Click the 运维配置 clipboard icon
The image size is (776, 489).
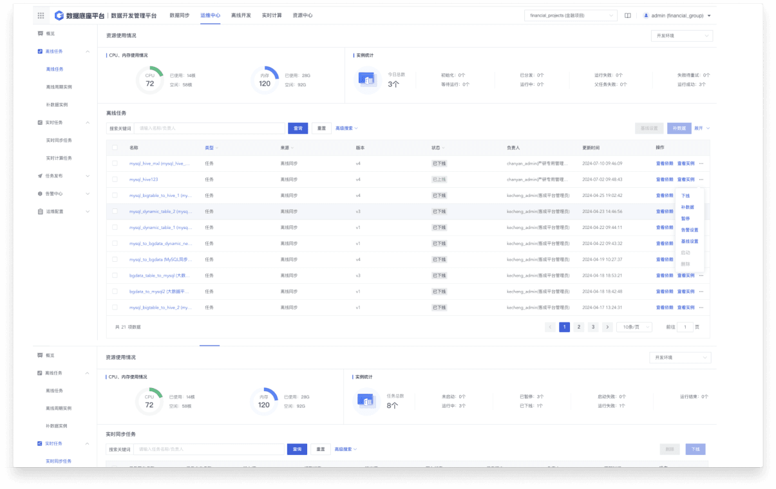[x=40, y=211]
